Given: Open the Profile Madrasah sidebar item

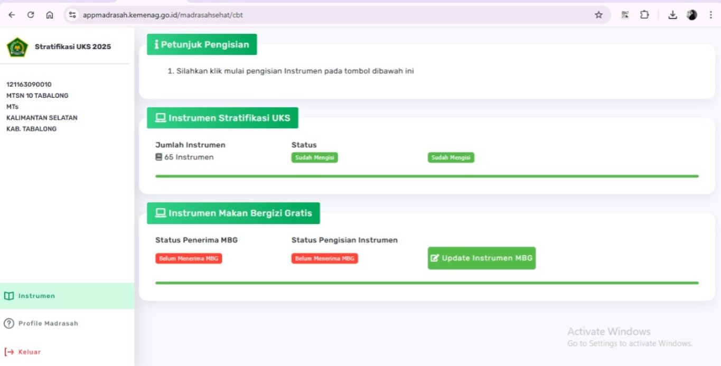Looking at the screenshot, I should coord(48,323).
